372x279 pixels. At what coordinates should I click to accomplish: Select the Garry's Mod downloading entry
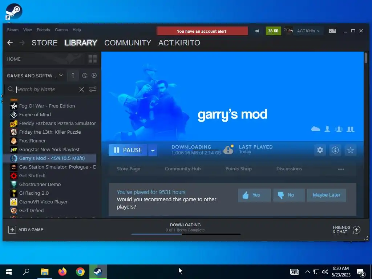point(50,158)
